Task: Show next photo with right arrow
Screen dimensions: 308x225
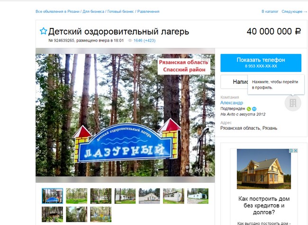Action: 210,115
